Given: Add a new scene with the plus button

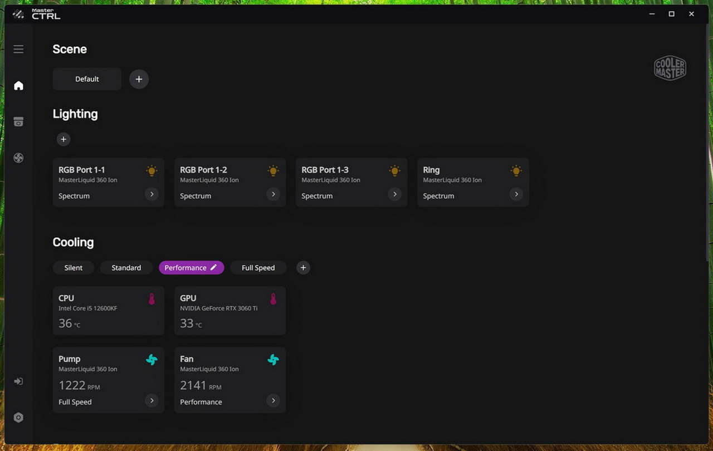Looking at the screenshot, I should (139, 79).
